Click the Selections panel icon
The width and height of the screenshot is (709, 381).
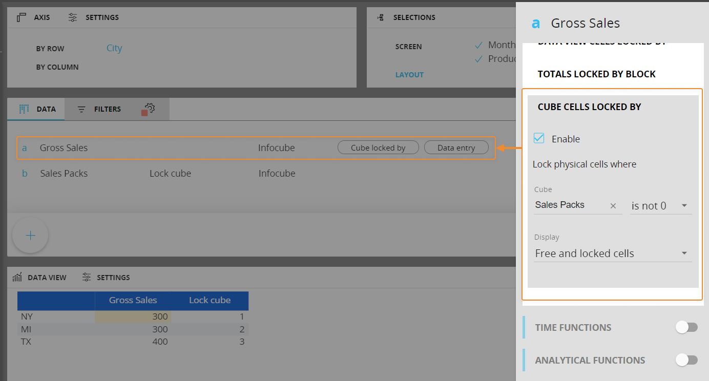(x=381, y=17)
